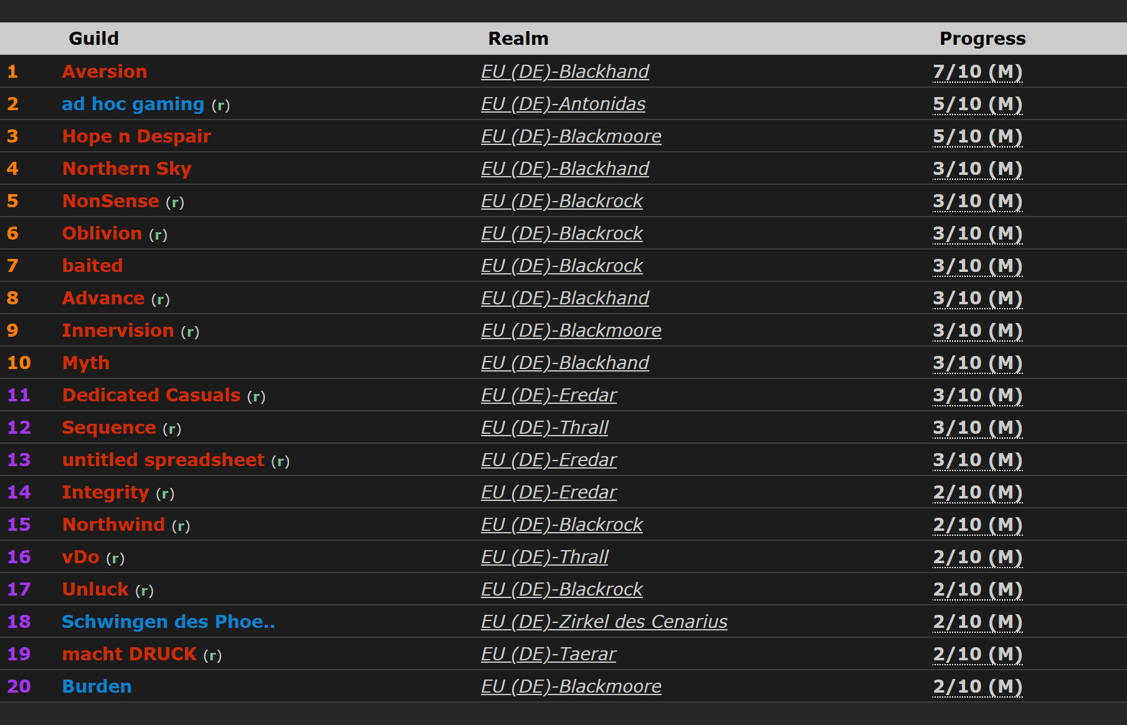Click the Integrity guild name
The width and height of the screenshot is (1127, 725).
pos(106,492)
